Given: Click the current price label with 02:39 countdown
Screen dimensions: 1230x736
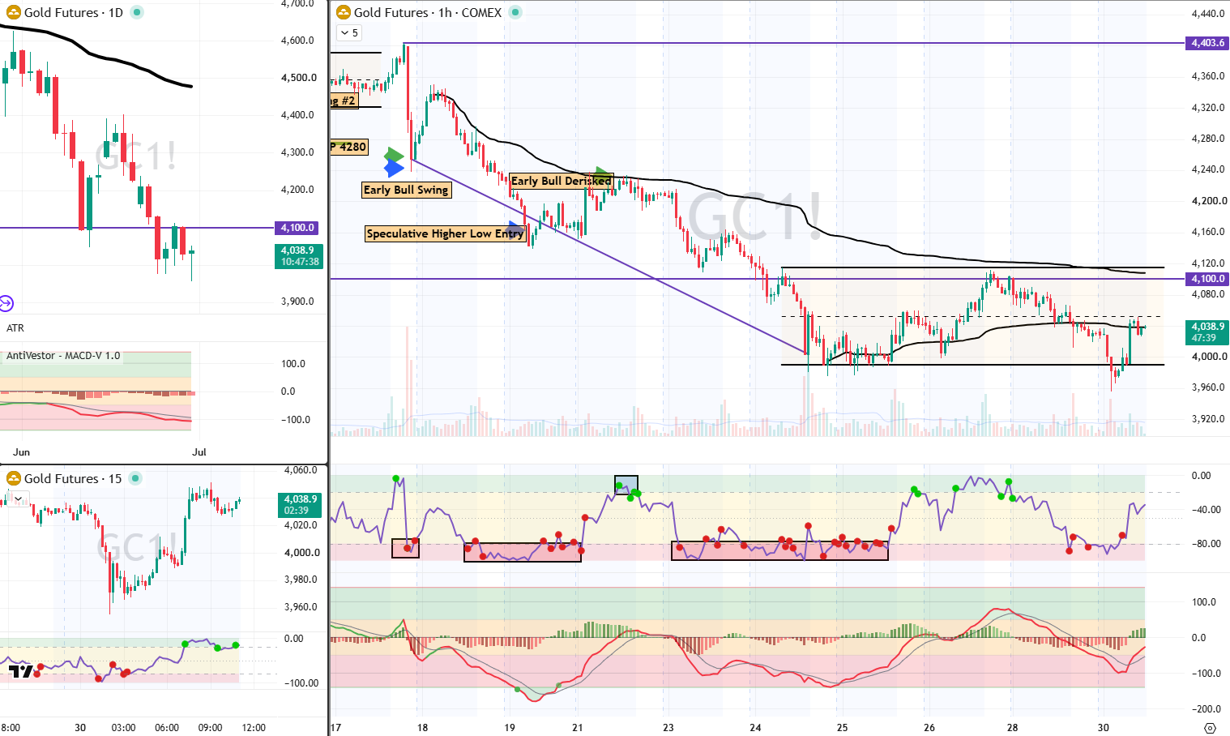Looking at the screenshot, I should point(300,504).
